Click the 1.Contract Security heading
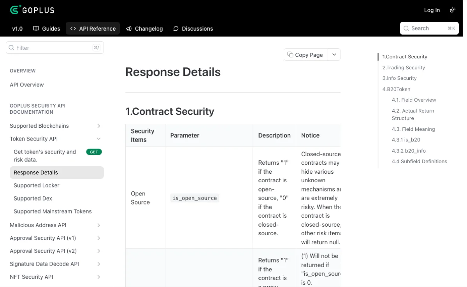The width and height of the screenshot is (467, 287). [170, 111]
